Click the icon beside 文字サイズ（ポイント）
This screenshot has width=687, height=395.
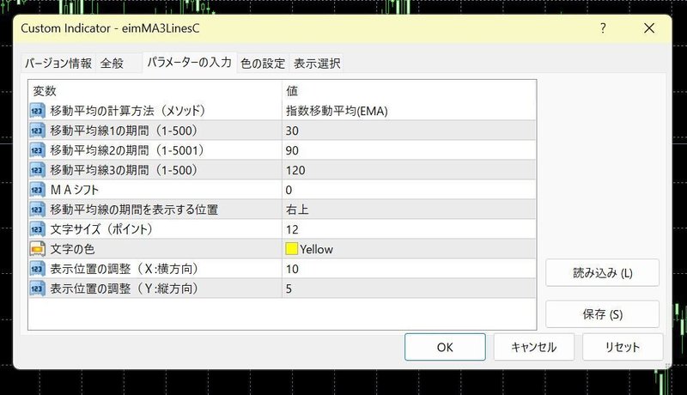click(x=37, y=229)
